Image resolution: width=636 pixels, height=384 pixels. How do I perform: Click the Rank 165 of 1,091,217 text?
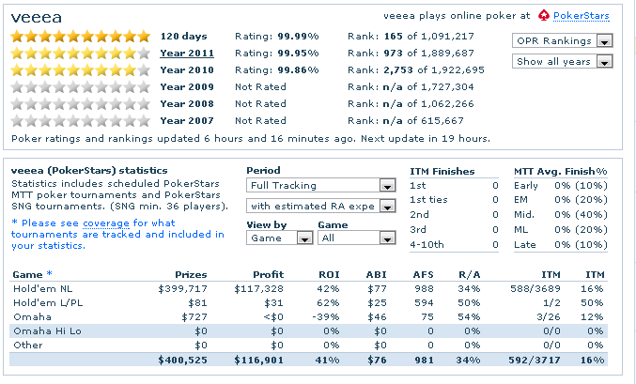pos(411,36)
